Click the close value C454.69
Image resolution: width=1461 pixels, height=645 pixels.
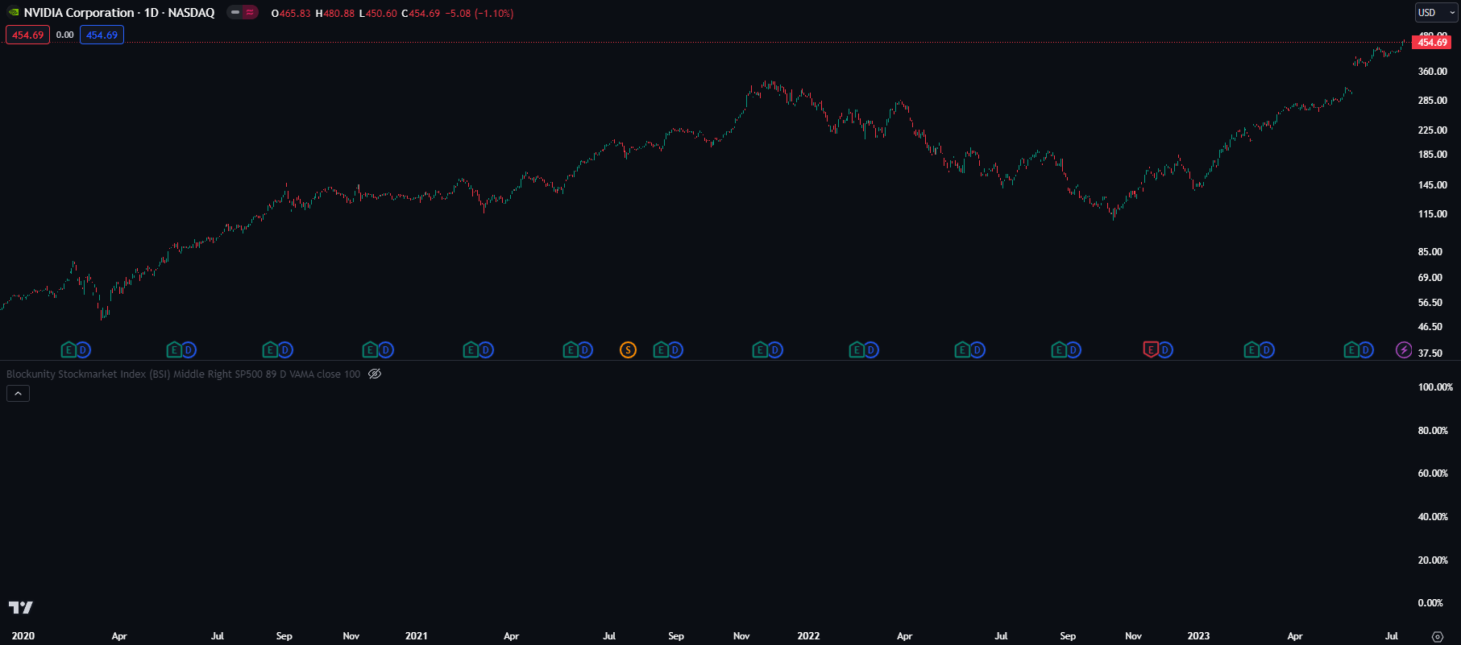[421, 14]
